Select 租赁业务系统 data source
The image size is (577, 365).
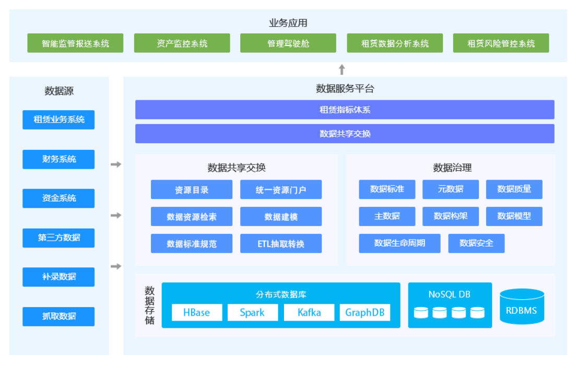click(58, 120)
